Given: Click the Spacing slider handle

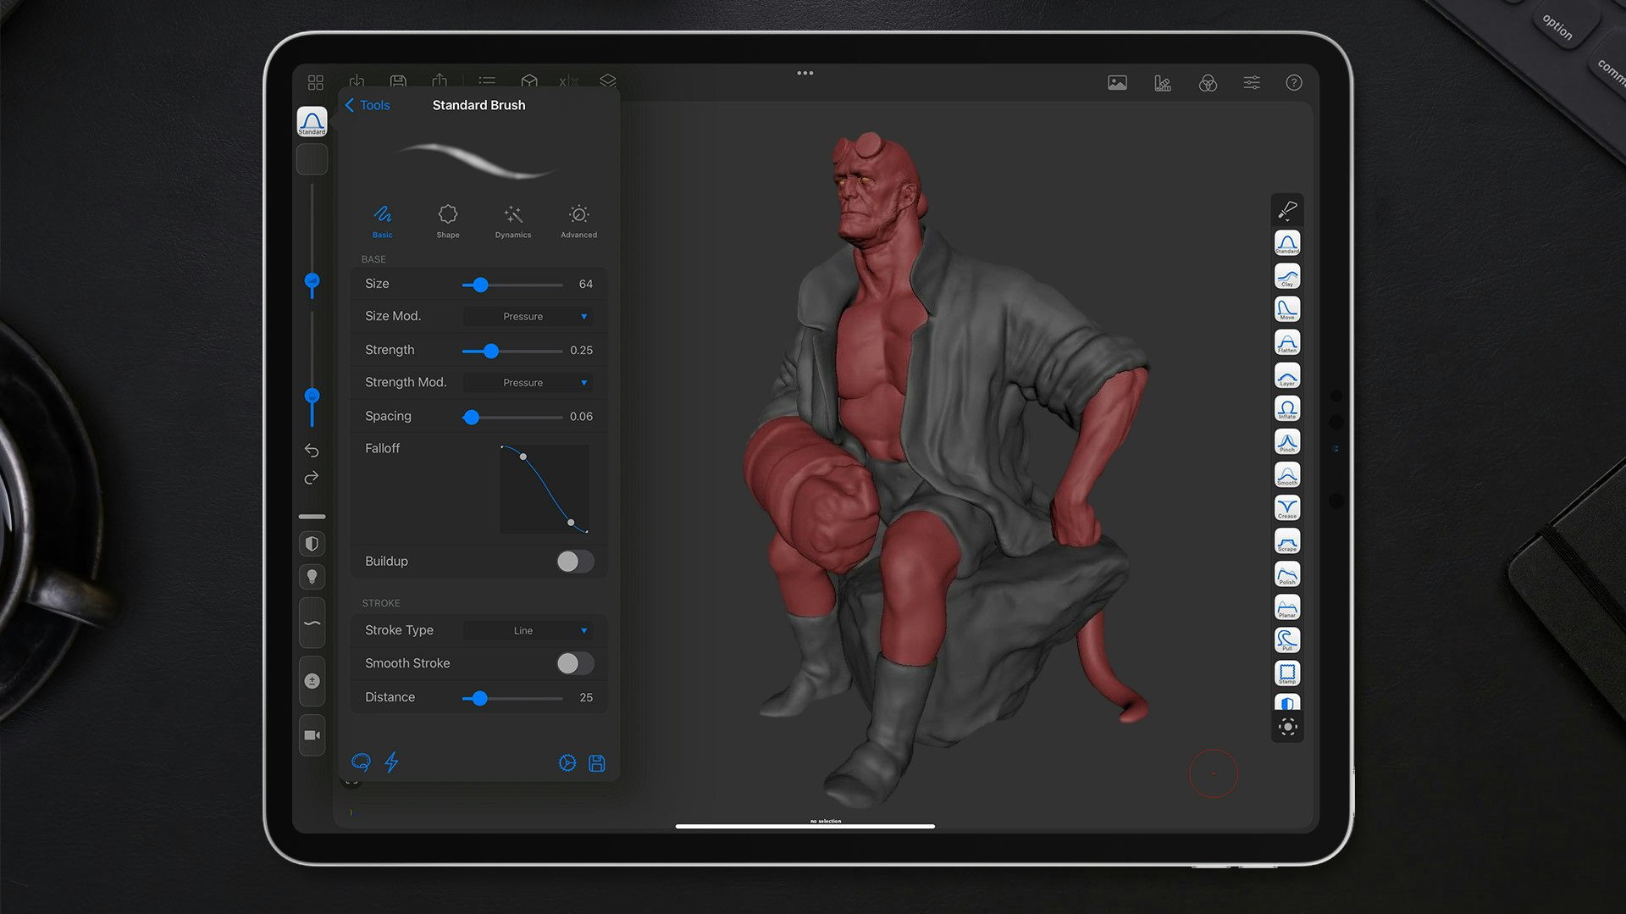Looking at the screenshot, I should 472,417.
